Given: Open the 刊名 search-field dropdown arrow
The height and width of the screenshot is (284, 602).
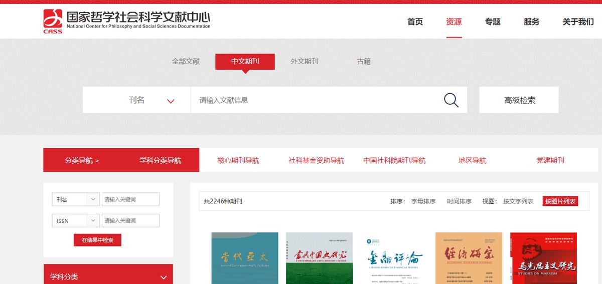Looking at the screenshot, I should [171, 101].
